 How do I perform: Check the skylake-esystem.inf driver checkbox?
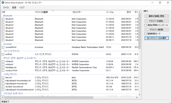(x=3, y=87)
